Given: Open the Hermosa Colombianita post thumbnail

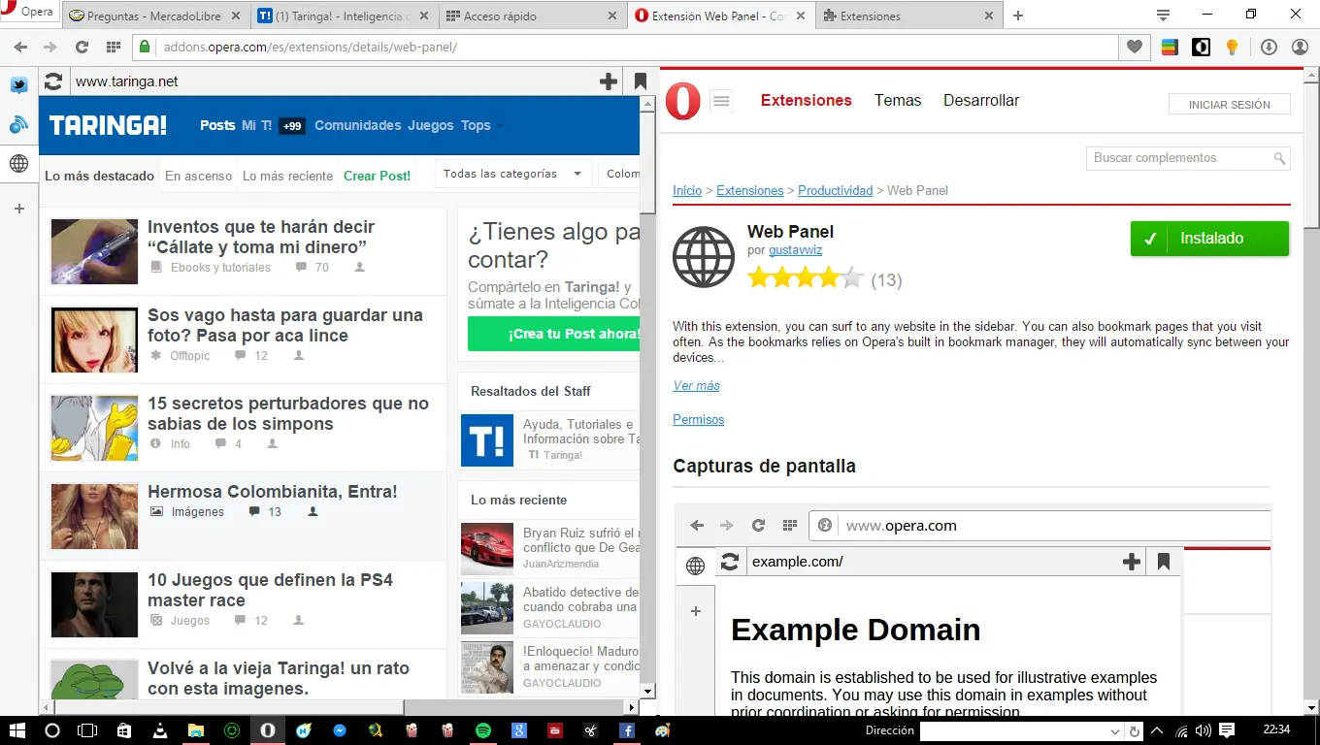Looking at the screenshot, I should coord(94,517).
